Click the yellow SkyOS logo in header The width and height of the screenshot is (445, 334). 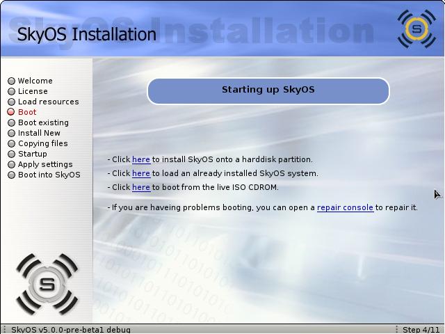point(416,29)
